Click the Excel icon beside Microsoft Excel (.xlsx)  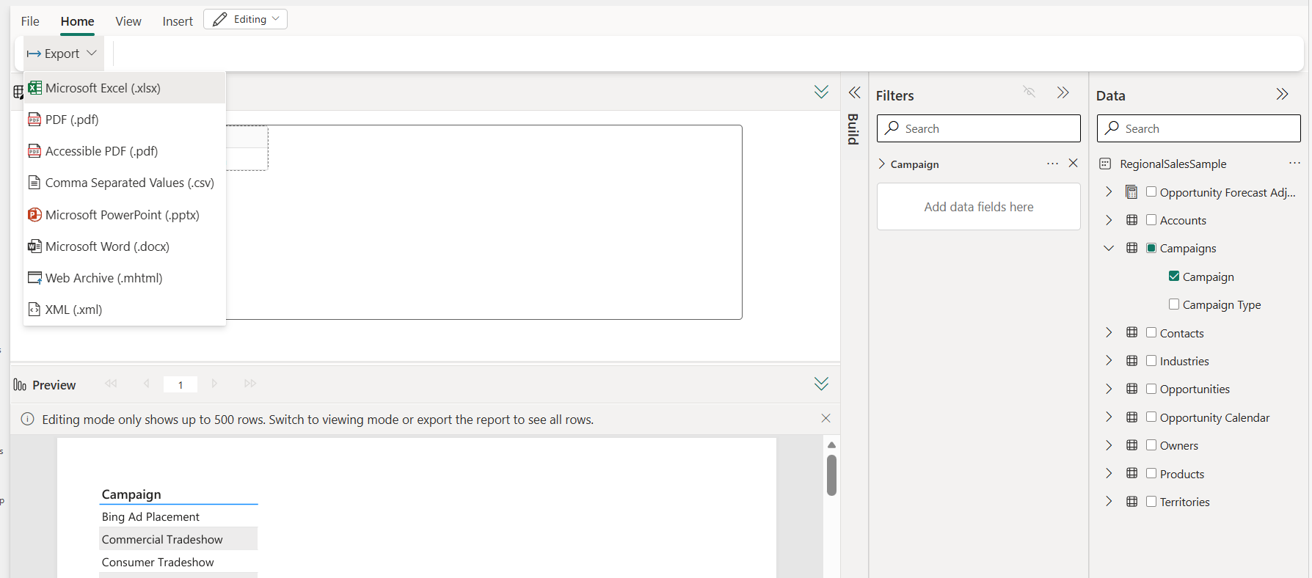coord(34,88)
